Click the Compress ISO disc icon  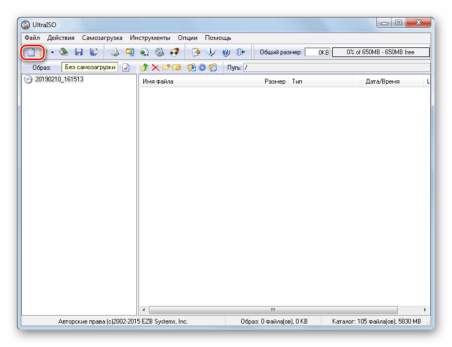tap(145, 52)
